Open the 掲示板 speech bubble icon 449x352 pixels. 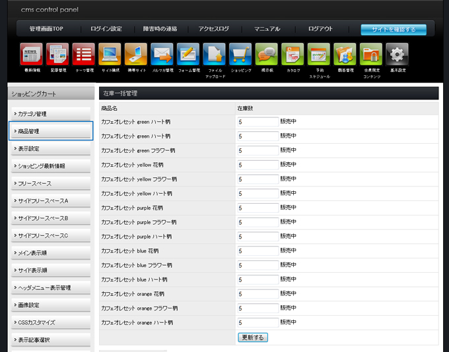click(x=267, y=54)
